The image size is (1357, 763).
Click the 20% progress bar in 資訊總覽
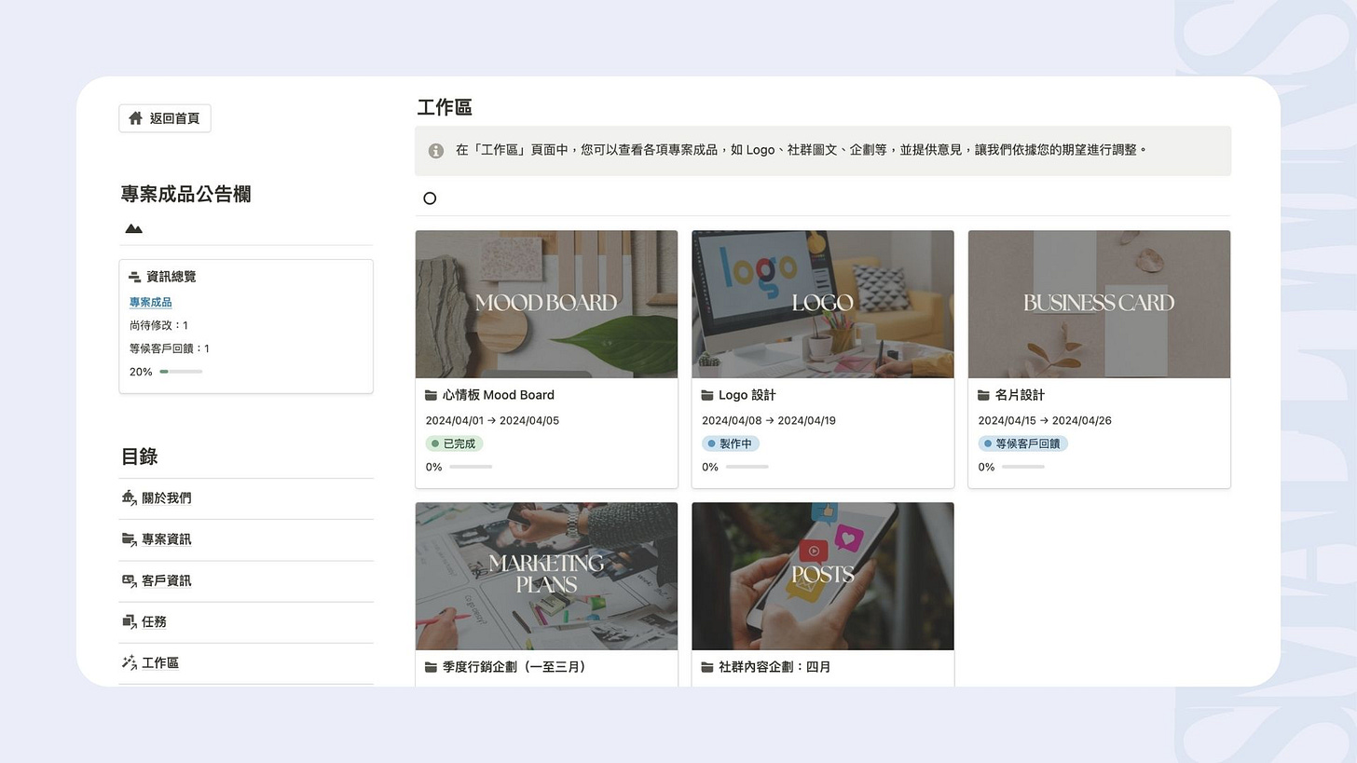point(181,372)
